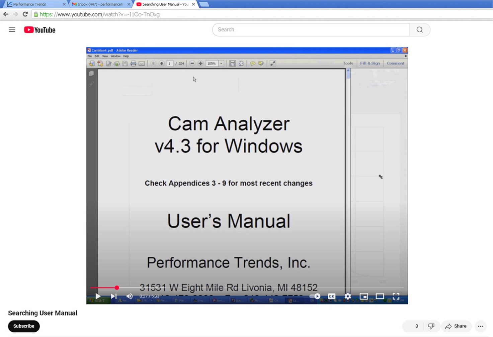Skip to the next video
Viewport: 493px width, 337px height.
pyautogui.click(x=114, y=296)
